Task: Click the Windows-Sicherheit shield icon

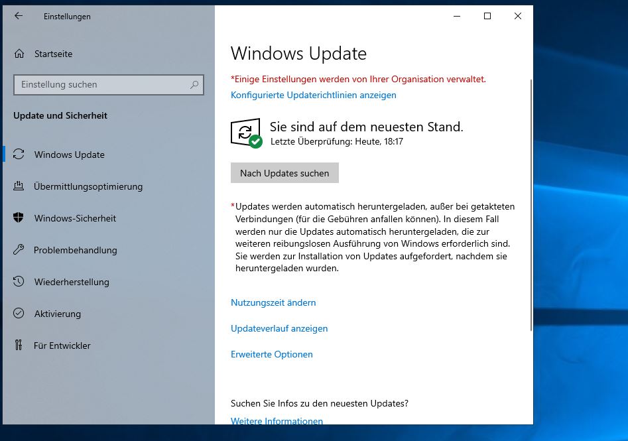Action: click(19, 218)
